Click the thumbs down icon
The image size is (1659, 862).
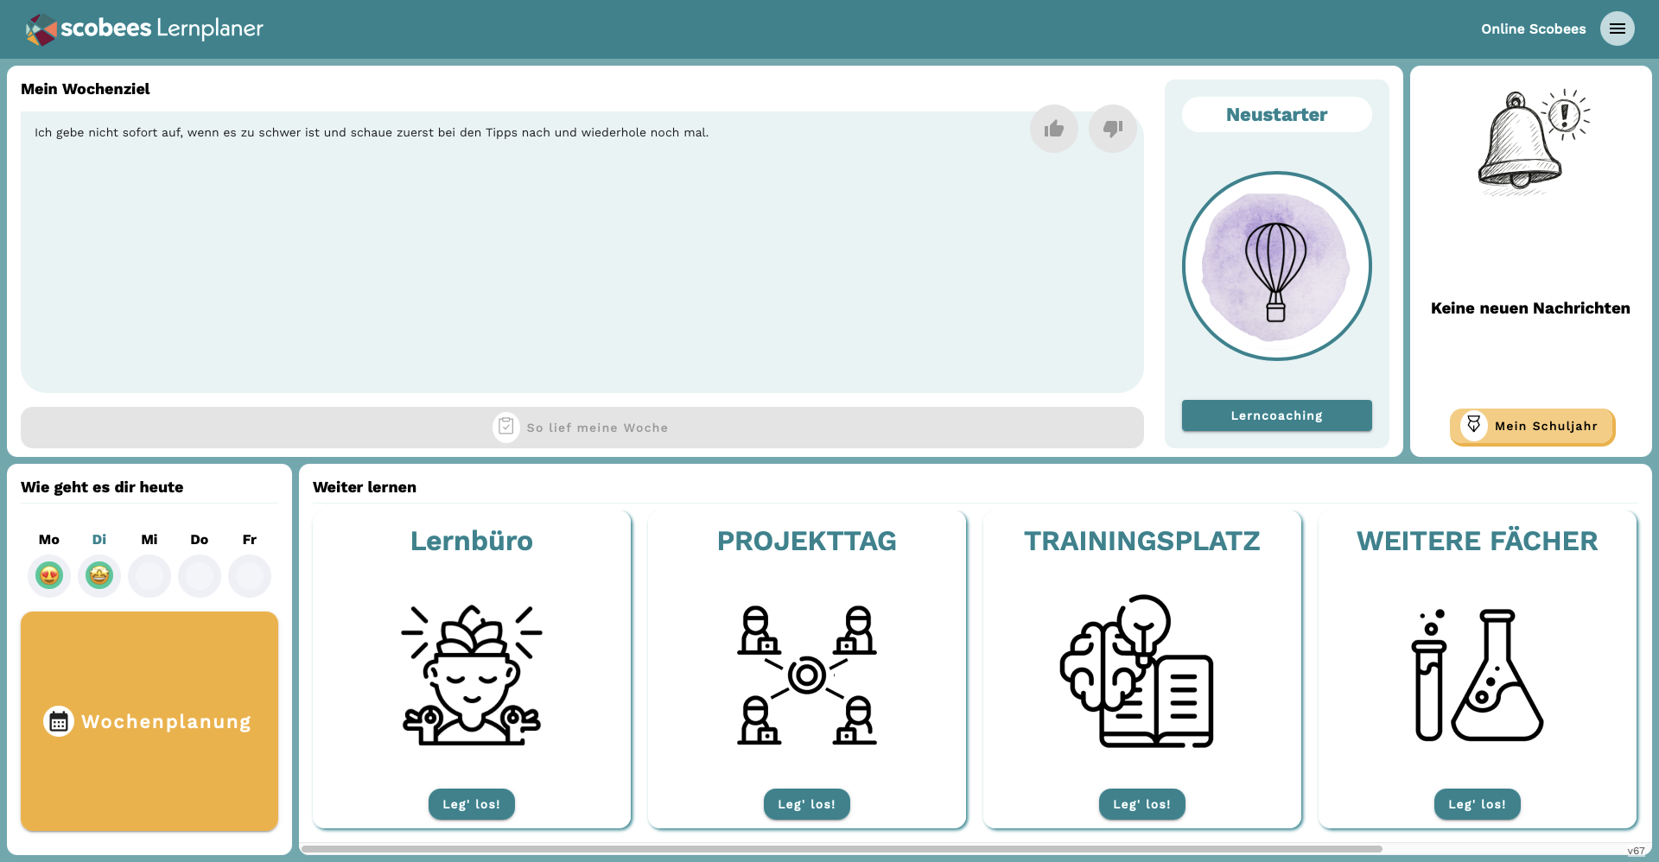tap(1112, 129)
